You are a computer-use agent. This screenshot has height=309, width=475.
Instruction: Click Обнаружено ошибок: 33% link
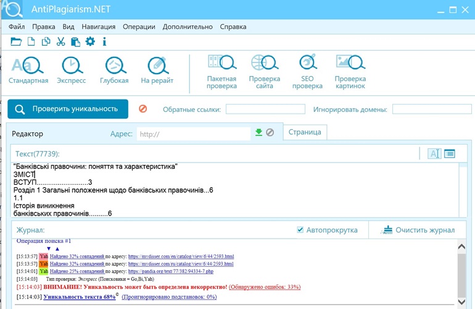coord(265,287)
